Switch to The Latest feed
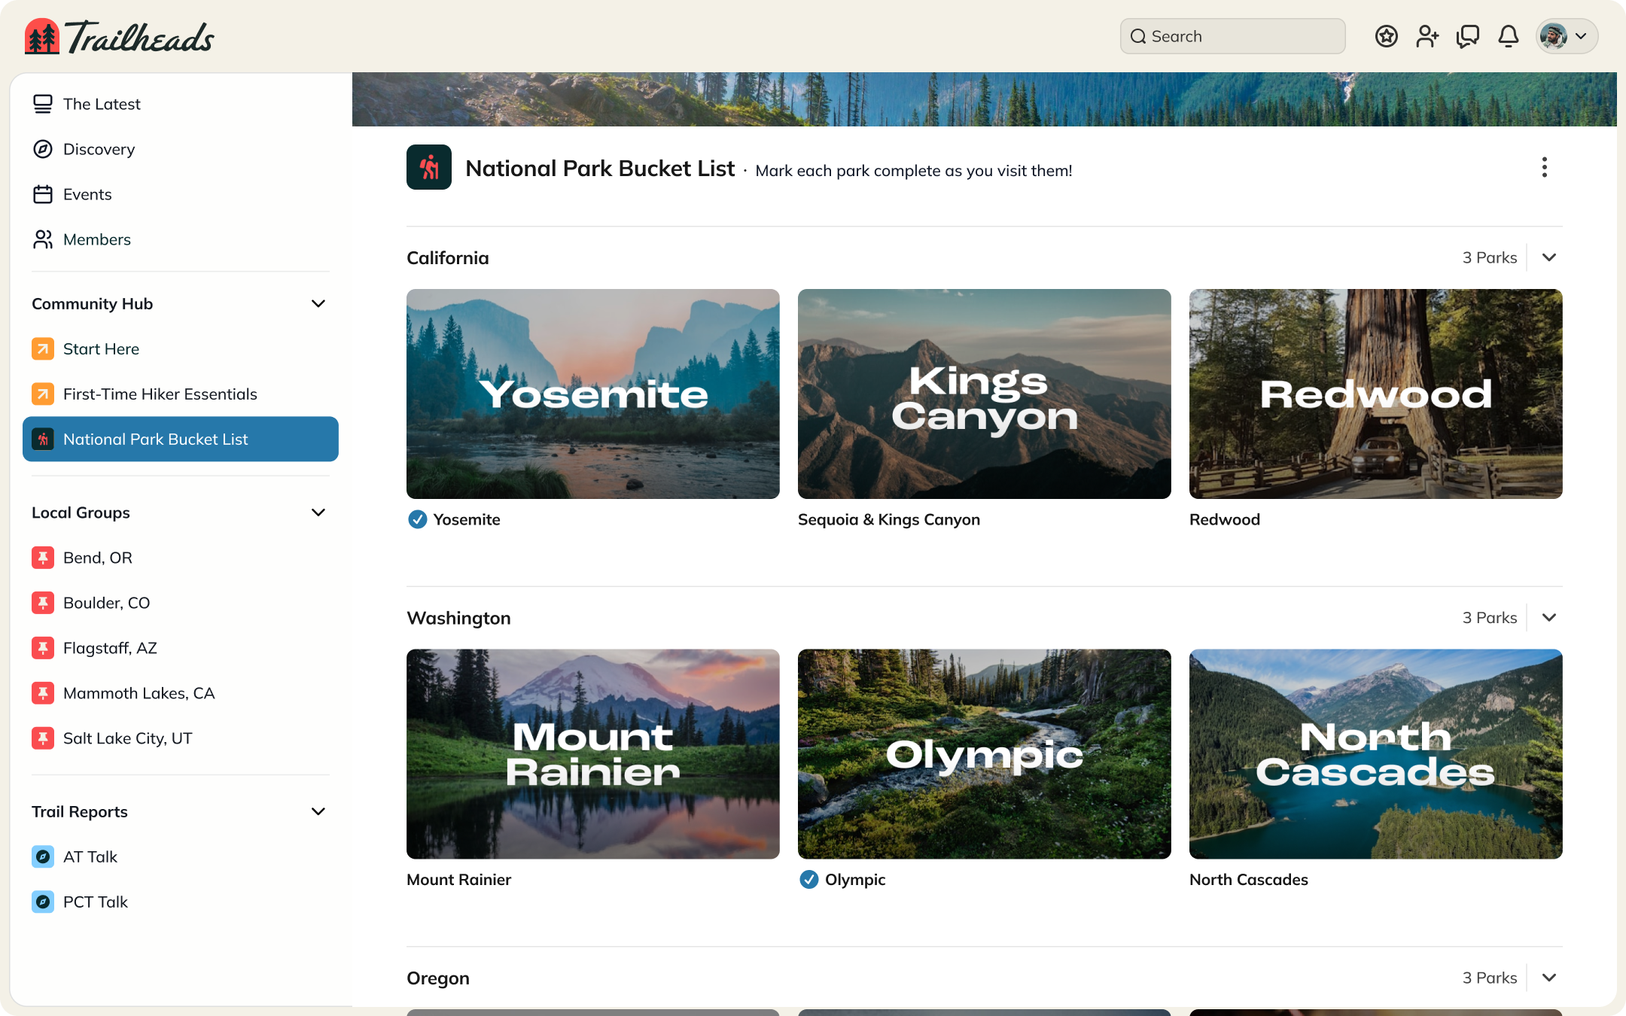 tap(102, 104)
